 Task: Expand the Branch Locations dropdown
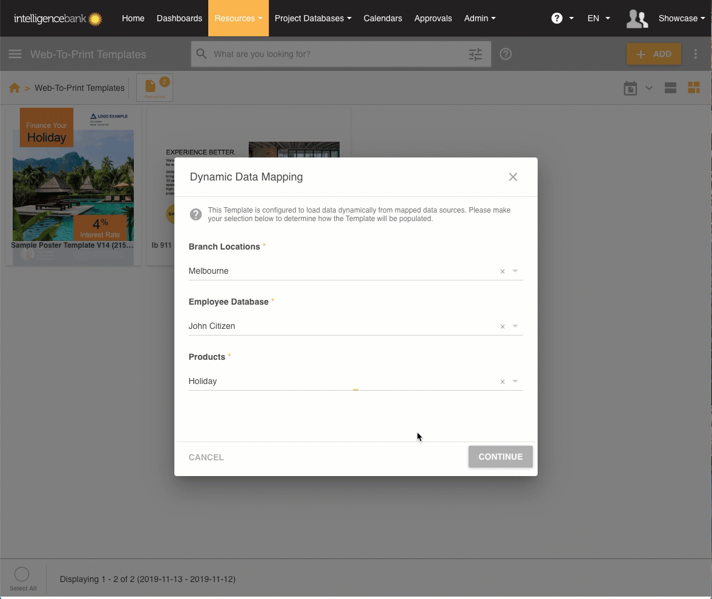coord(515,271)
